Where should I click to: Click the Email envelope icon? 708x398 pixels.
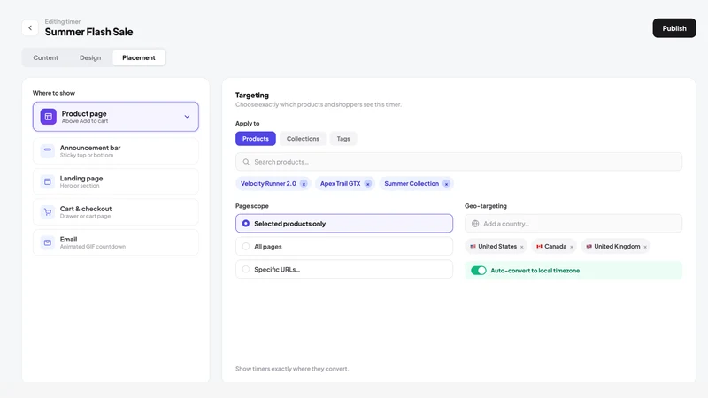click(x=48, y=242)
